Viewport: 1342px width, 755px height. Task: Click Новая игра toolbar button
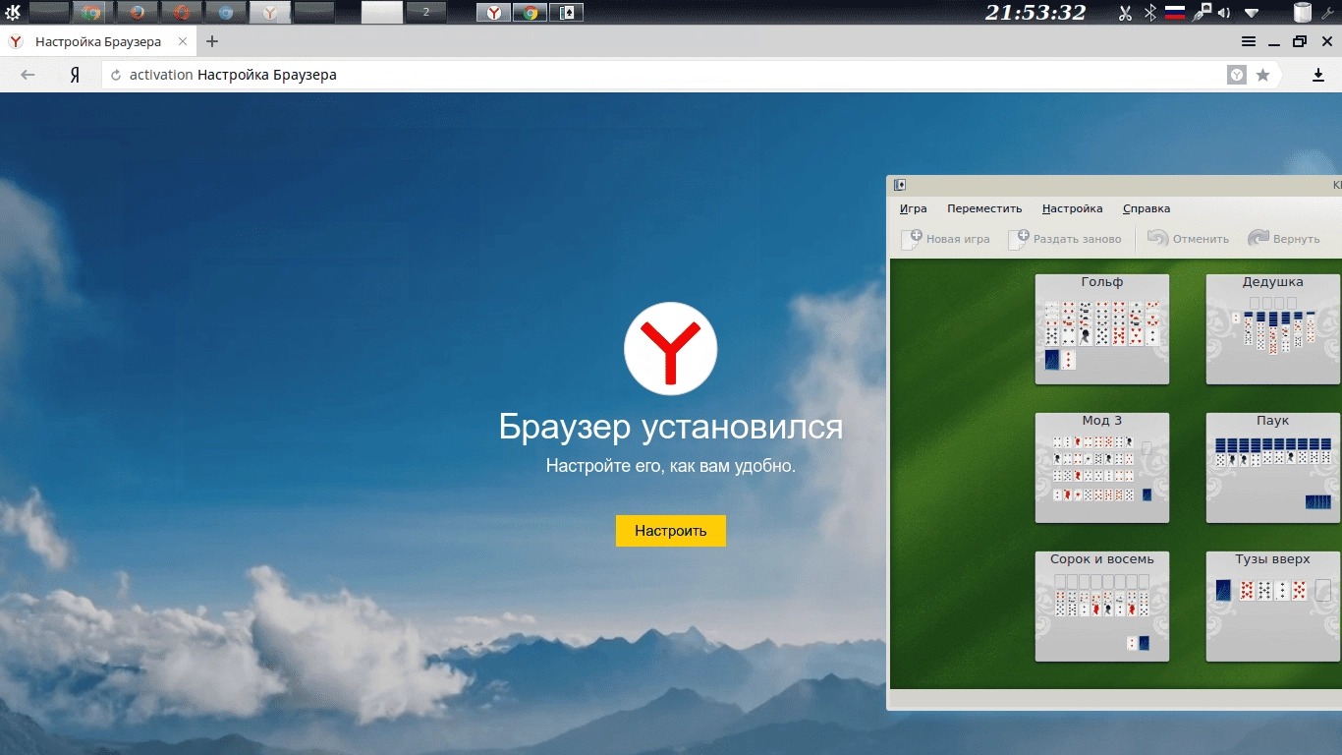[x=946, y=239]
